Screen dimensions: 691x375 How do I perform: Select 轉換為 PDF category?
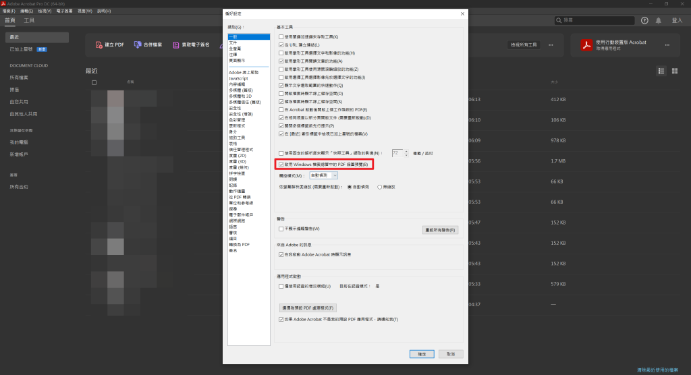click(248, 245)
